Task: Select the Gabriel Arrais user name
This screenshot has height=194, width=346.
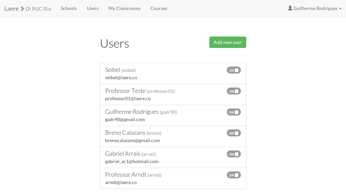Action: (x=123, y=154)
